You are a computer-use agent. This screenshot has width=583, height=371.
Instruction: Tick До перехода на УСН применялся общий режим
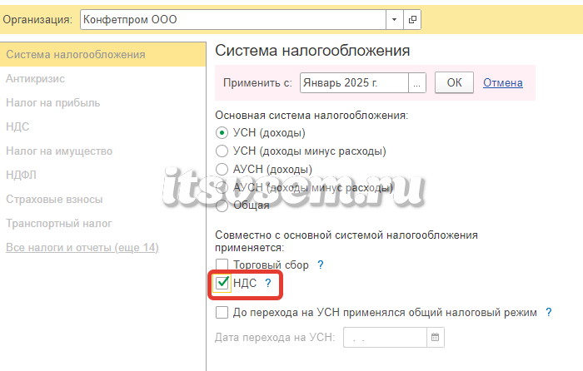point(222,312)
